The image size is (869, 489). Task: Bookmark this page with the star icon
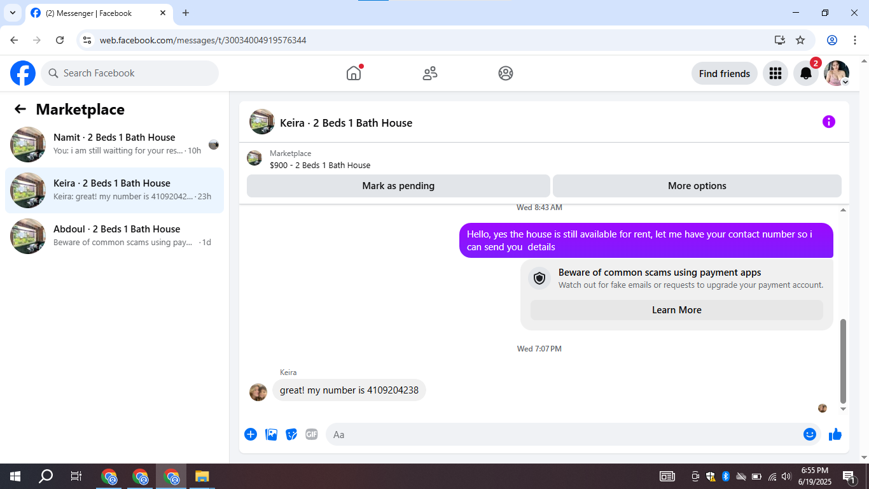coord(800,40)
